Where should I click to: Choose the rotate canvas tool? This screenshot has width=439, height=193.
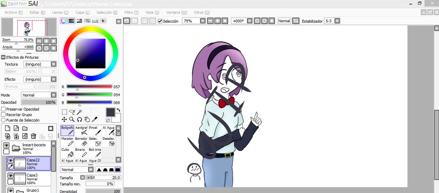(79, 119)
